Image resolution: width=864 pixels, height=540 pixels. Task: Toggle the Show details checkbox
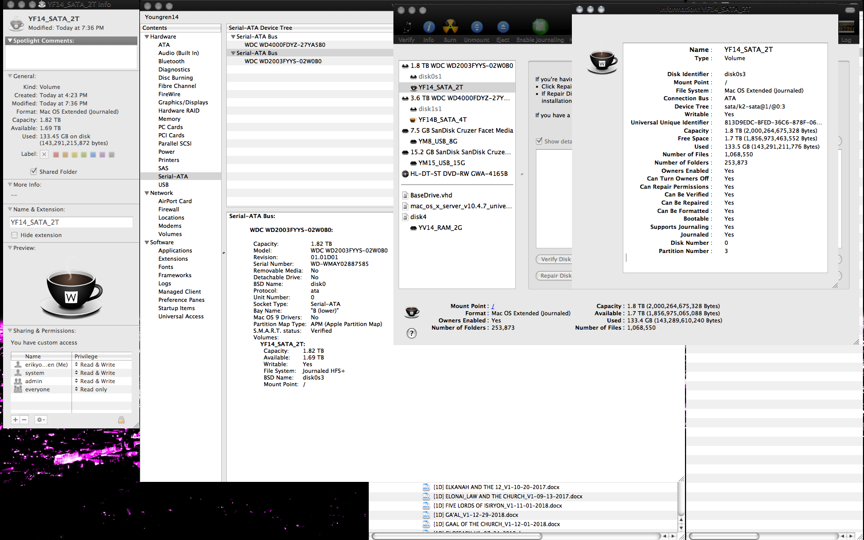pyautogui.click(x=539, y=141)
